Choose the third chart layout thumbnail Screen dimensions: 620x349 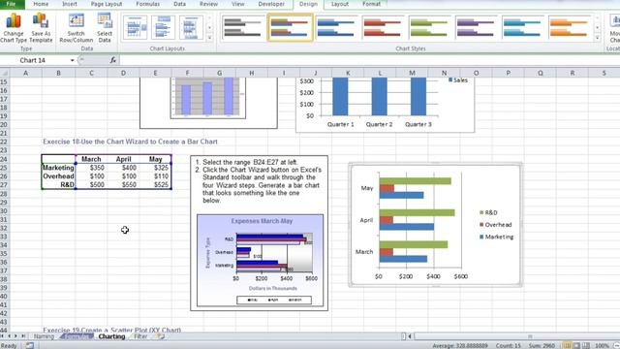192,27
